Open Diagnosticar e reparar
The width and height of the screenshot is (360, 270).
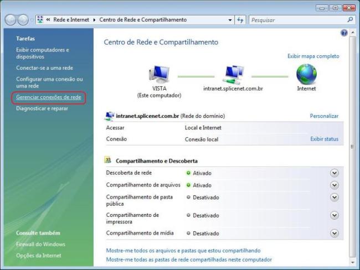(x=42, y=108)
